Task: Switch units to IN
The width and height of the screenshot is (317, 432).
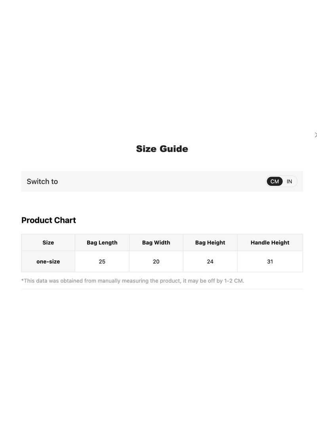Action: coord(289,181)
